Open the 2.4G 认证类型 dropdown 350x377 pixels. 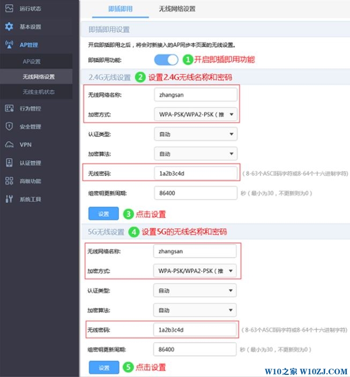[x=196, y=134]
